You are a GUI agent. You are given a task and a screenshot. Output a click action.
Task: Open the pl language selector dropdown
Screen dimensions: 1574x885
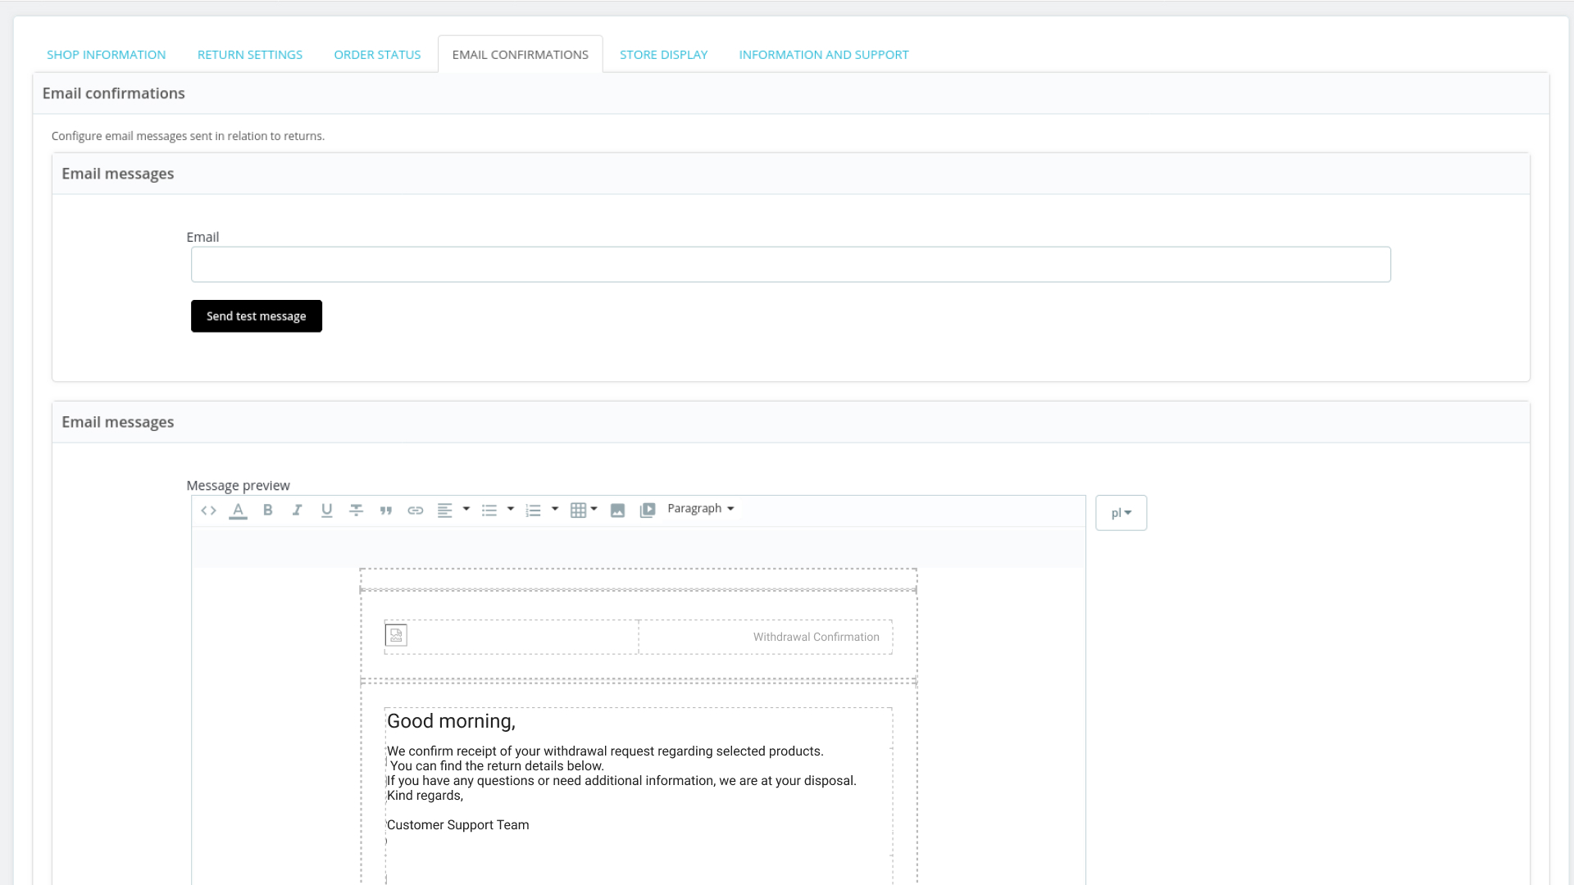coord(1121,512)
